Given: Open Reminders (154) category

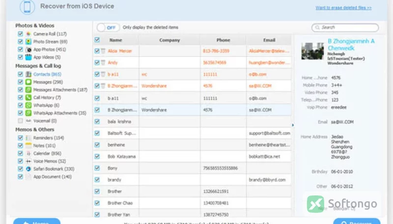Looking at the screenshot, I should (49, 138).
